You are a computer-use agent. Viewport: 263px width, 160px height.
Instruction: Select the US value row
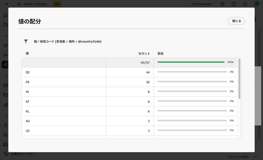coord(130,131)
